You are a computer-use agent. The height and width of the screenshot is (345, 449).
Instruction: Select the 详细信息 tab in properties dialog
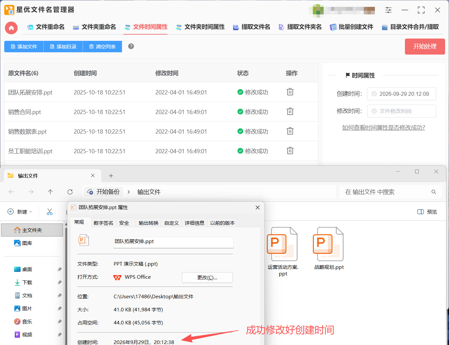point(195,223)
